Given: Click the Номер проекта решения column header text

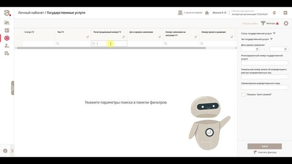Looking at the screenshot, I should [x=214, y=32].
